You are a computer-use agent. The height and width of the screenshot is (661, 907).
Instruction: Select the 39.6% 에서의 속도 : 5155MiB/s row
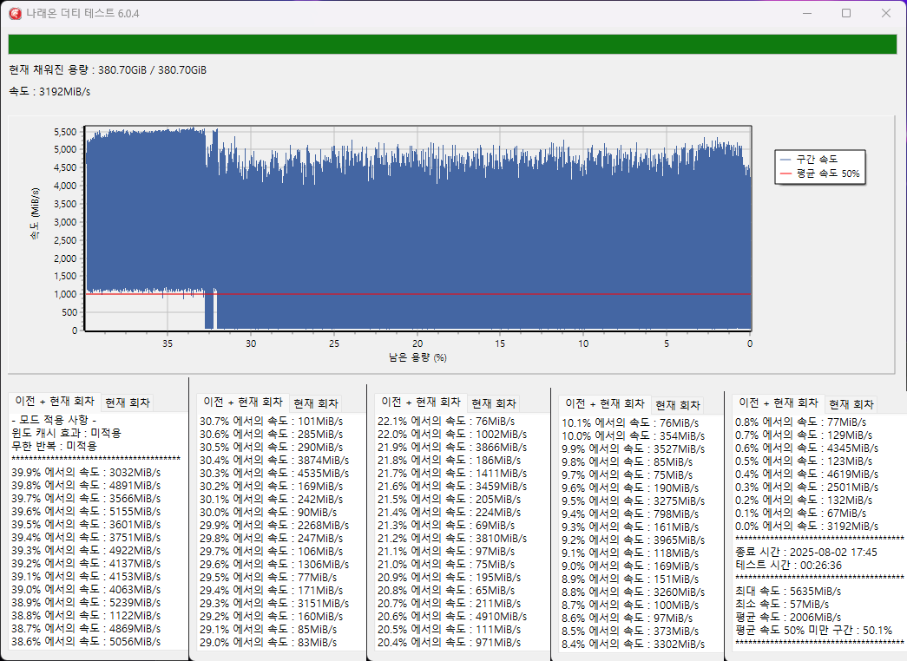[x=86, y=511]
